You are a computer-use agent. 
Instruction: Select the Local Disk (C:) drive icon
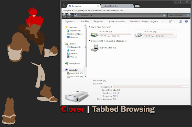94,35
